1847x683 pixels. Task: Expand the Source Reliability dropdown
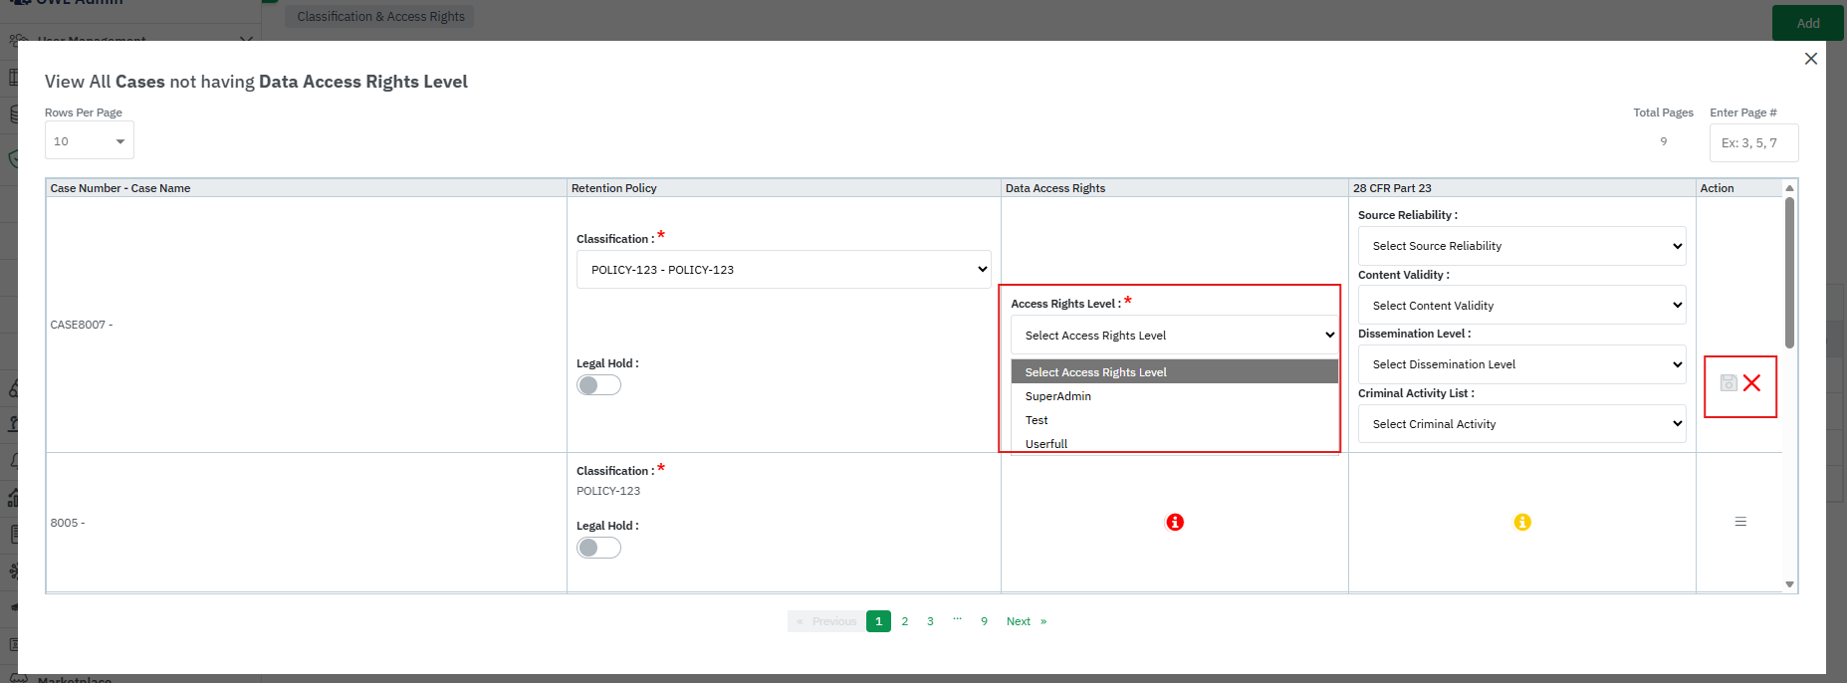1521,246
